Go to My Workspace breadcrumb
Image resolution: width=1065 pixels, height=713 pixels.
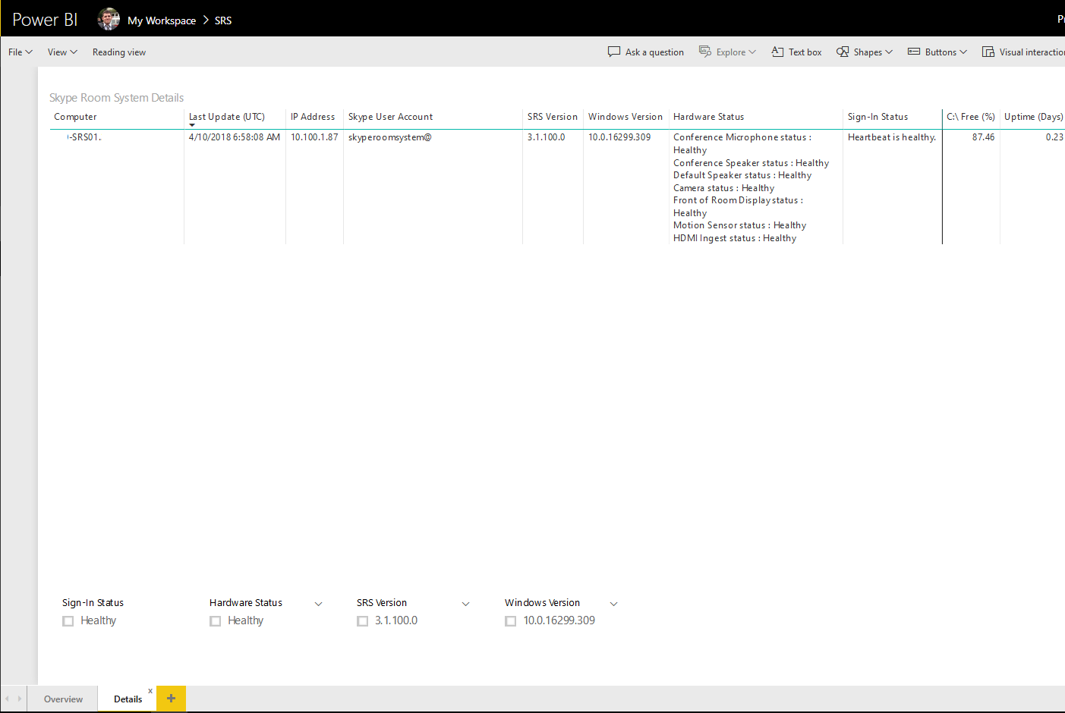(162, 20)
